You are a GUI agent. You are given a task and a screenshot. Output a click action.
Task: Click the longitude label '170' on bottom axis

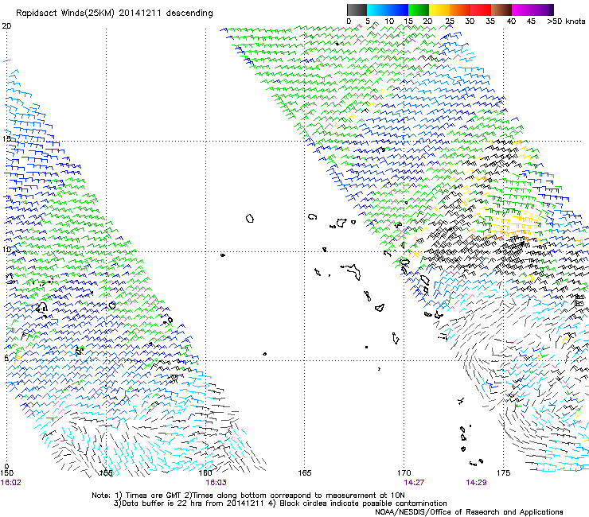(404, 473)
